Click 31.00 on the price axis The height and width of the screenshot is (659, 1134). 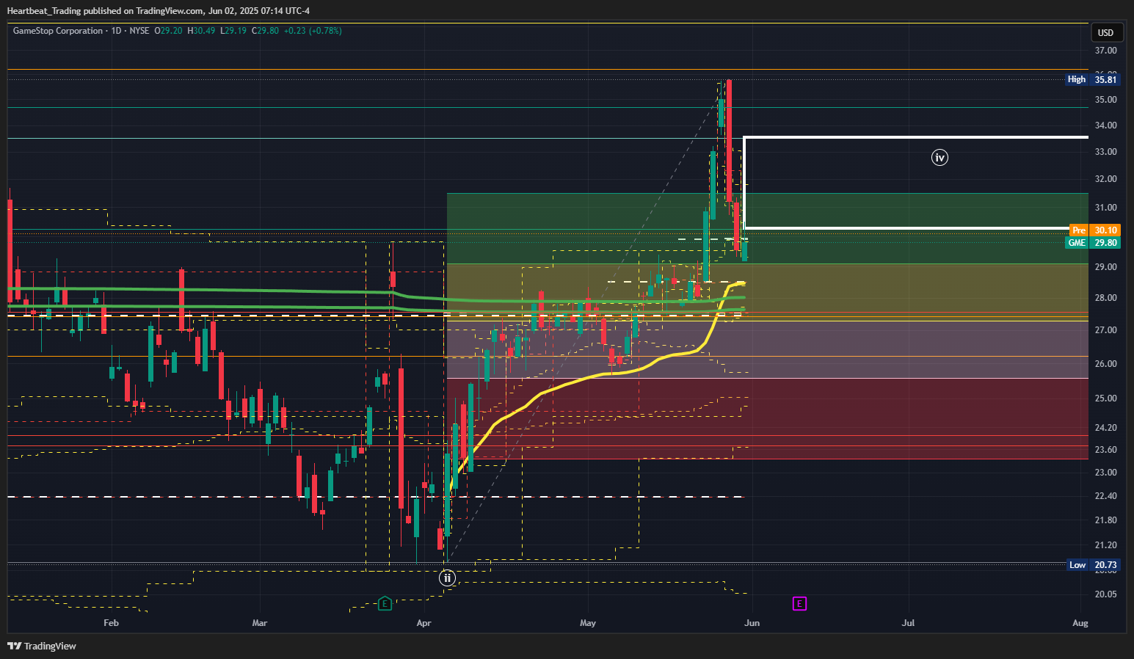click(x=1106, y=208)
